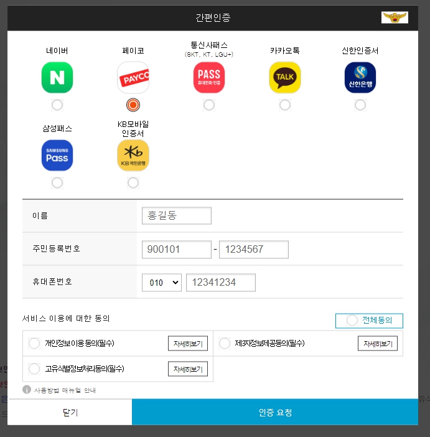The height and width of the screenshot is (437, 430).
Task: Choose the PAYCO app icon
Action: coord(133,77)
